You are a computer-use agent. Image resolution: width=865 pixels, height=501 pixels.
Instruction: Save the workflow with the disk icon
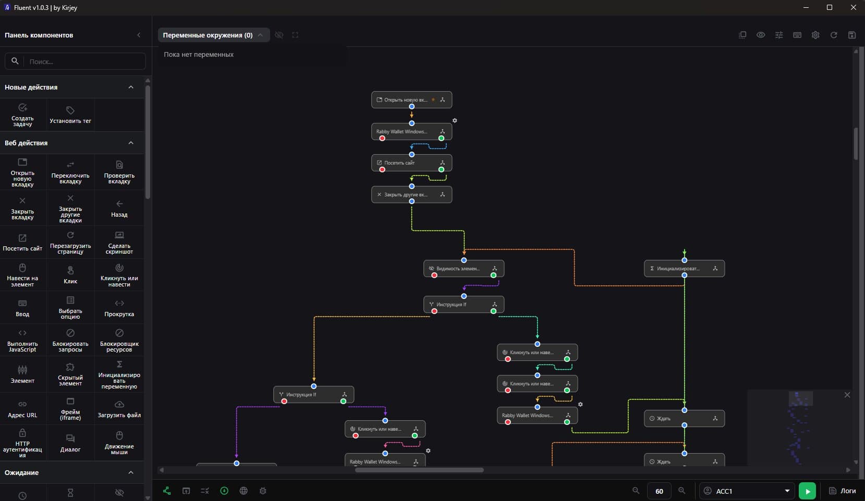(852, 35)
